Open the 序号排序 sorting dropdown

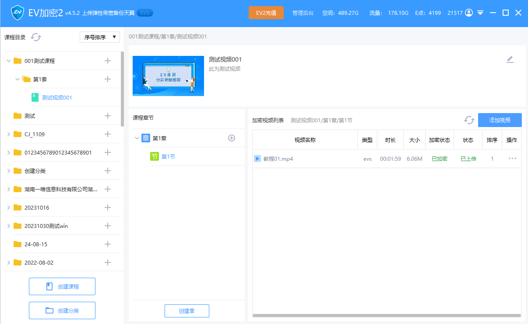[100, 37]
